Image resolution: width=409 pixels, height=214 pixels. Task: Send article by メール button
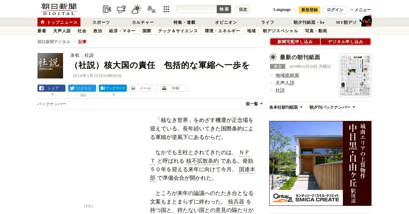pyautogui.click(x=143, y=88)
